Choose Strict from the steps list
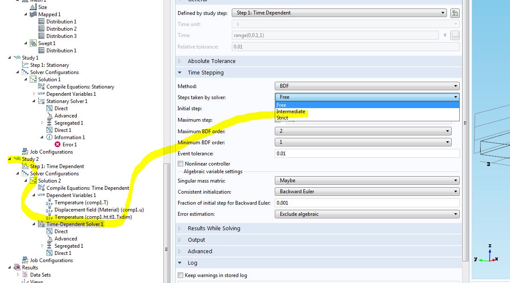 [282, 118]
